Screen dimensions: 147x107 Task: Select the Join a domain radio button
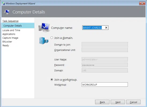tap(52, 38)
